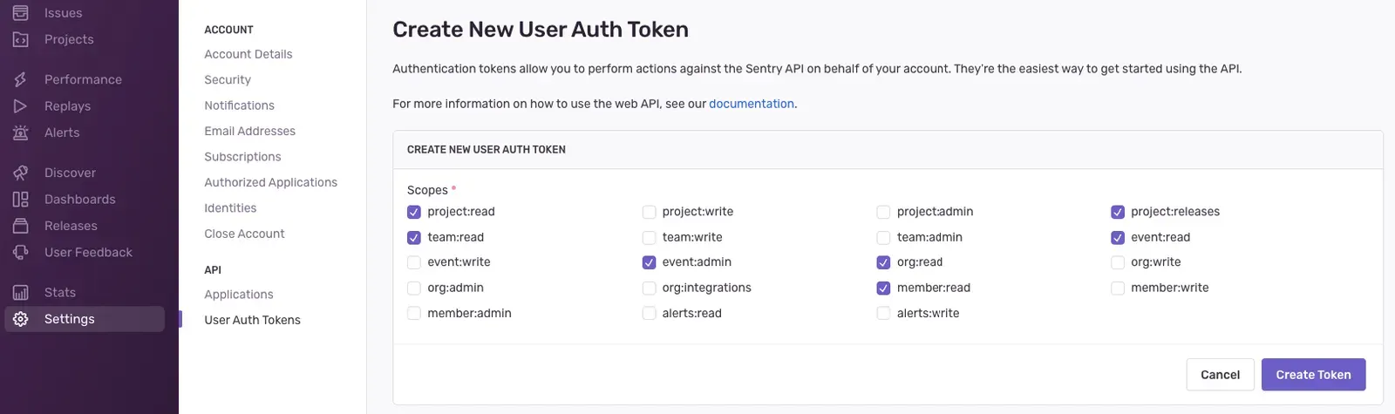
Task: Select User Auth Tokens in API menu
Action: coord(252,320)
